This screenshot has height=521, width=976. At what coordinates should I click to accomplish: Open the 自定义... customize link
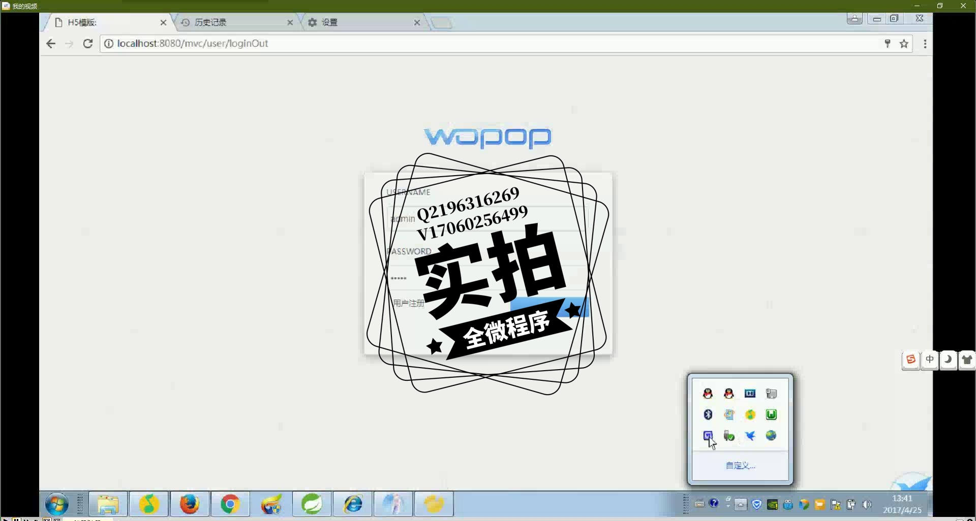point(740,465)
